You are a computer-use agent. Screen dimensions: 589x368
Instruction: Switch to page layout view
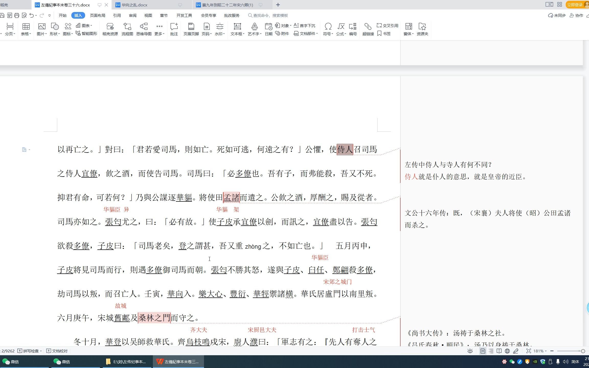[483, 351]
